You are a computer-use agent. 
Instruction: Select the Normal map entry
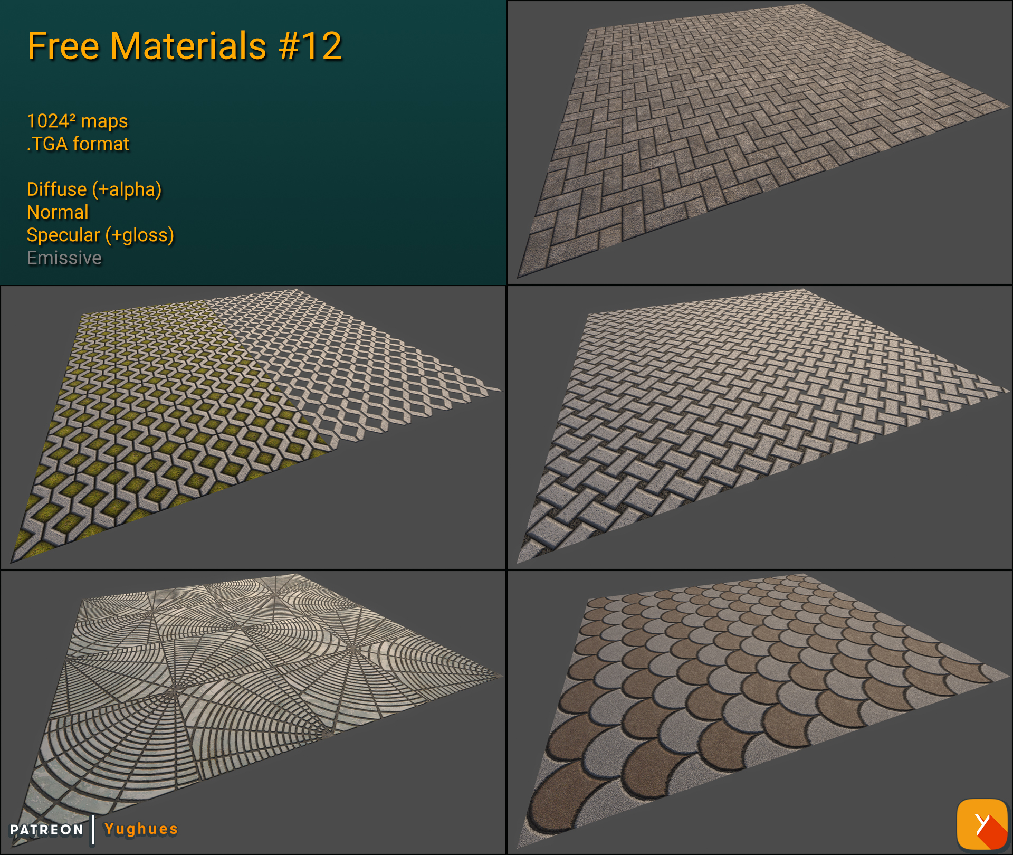(57, 212)
